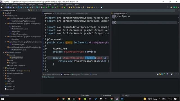The height and width of the screenshot is (101, 180).
Task: Click the Save All toolbar icon
Action: [8, 7]
